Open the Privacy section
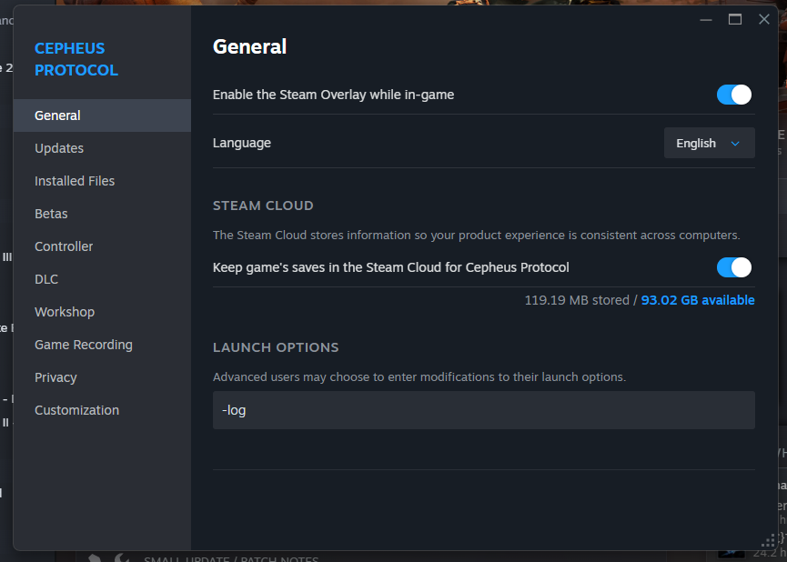This screenshot has width=787, height=562. [55, 377]
